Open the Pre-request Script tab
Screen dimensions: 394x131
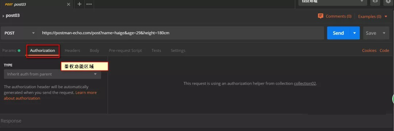coord(125,50)
